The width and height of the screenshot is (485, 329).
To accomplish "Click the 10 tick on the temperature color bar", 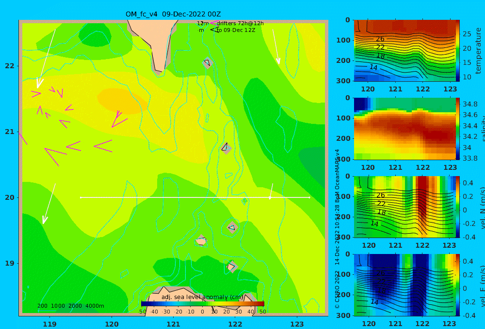I will tap(467, 77).
